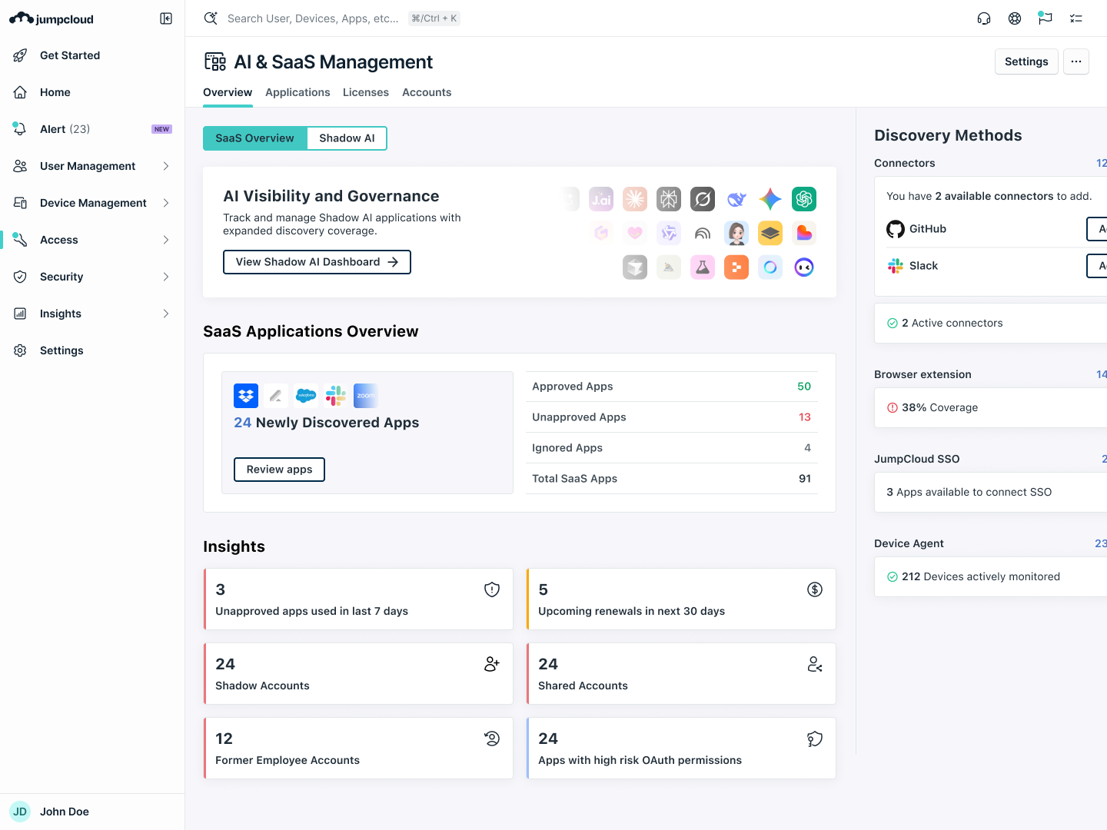The image size is (1107, 830).
Task: Expand the User Management section
Action: coord(167,166)
